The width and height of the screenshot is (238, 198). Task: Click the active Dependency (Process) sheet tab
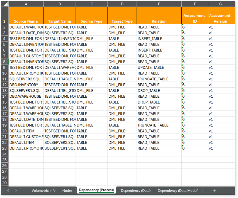coord(96,190)
